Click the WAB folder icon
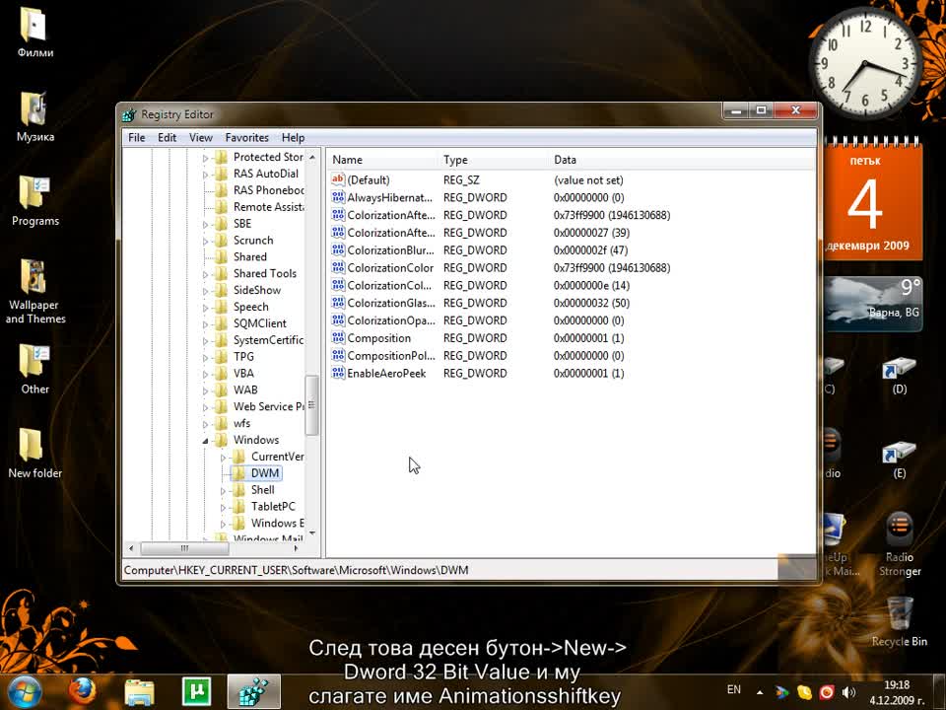The height and width of the screenshot is (710, 946). 222,390
